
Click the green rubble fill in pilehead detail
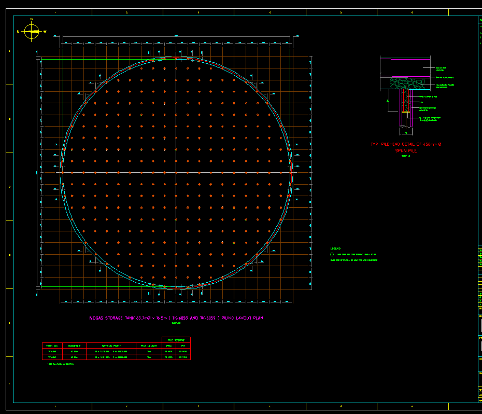pyautogui.click(x=406, y=84)
